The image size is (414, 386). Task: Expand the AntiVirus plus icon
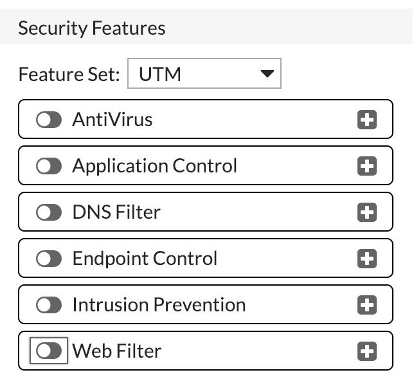pos(366,120)
